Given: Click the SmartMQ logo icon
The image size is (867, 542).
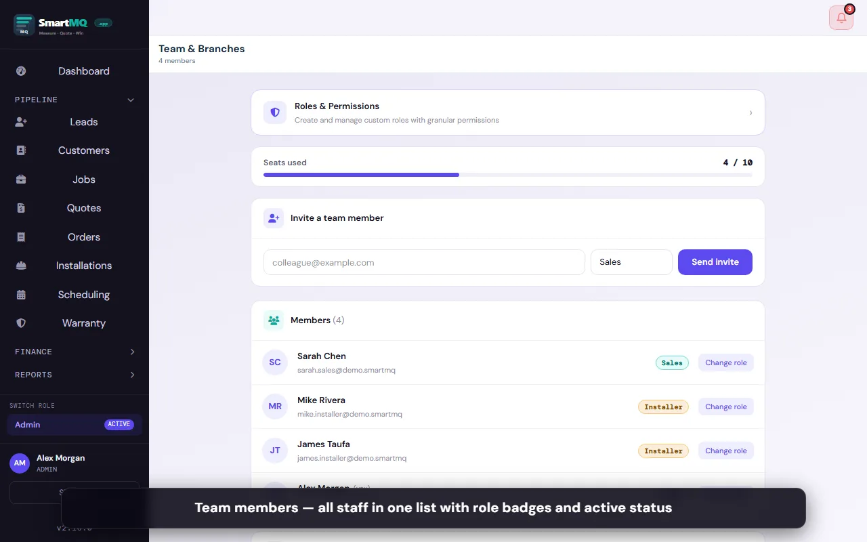Looking at the screenshot, I should click(x=24, y=25).
